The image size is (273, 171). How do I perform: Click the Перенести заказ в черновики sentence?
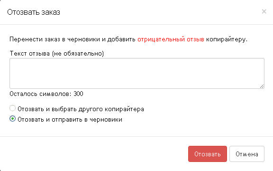click(128, 39)
